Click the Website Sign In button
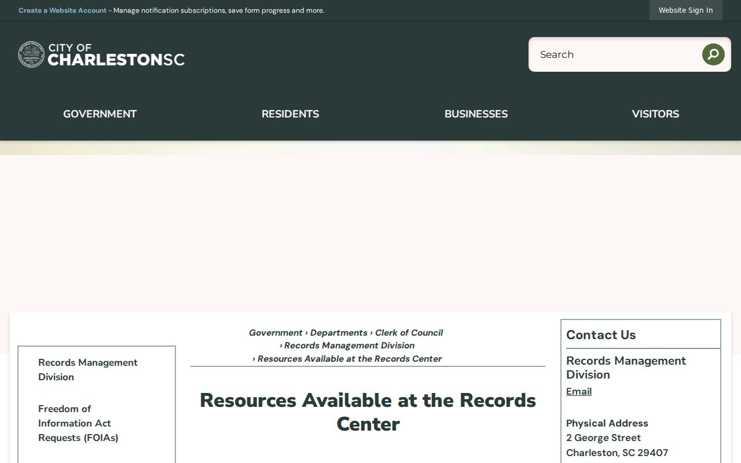The width and height of the screenshot is (741, 463). point(685,10)
